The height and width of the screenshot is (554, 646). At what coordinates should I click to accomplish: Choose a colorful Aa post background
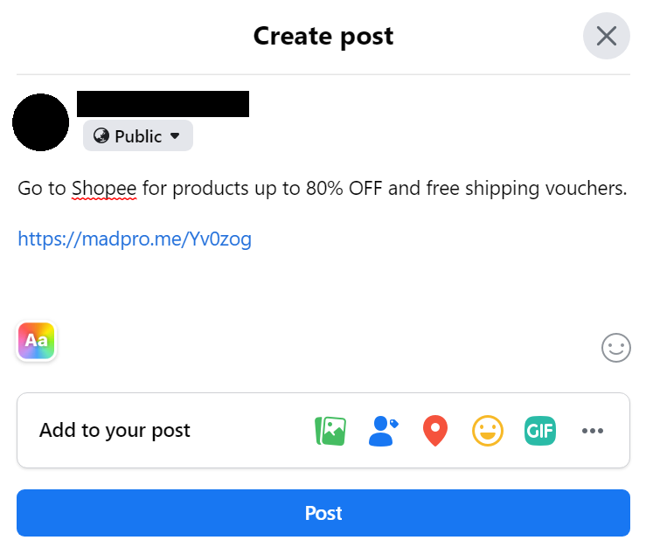37,341
